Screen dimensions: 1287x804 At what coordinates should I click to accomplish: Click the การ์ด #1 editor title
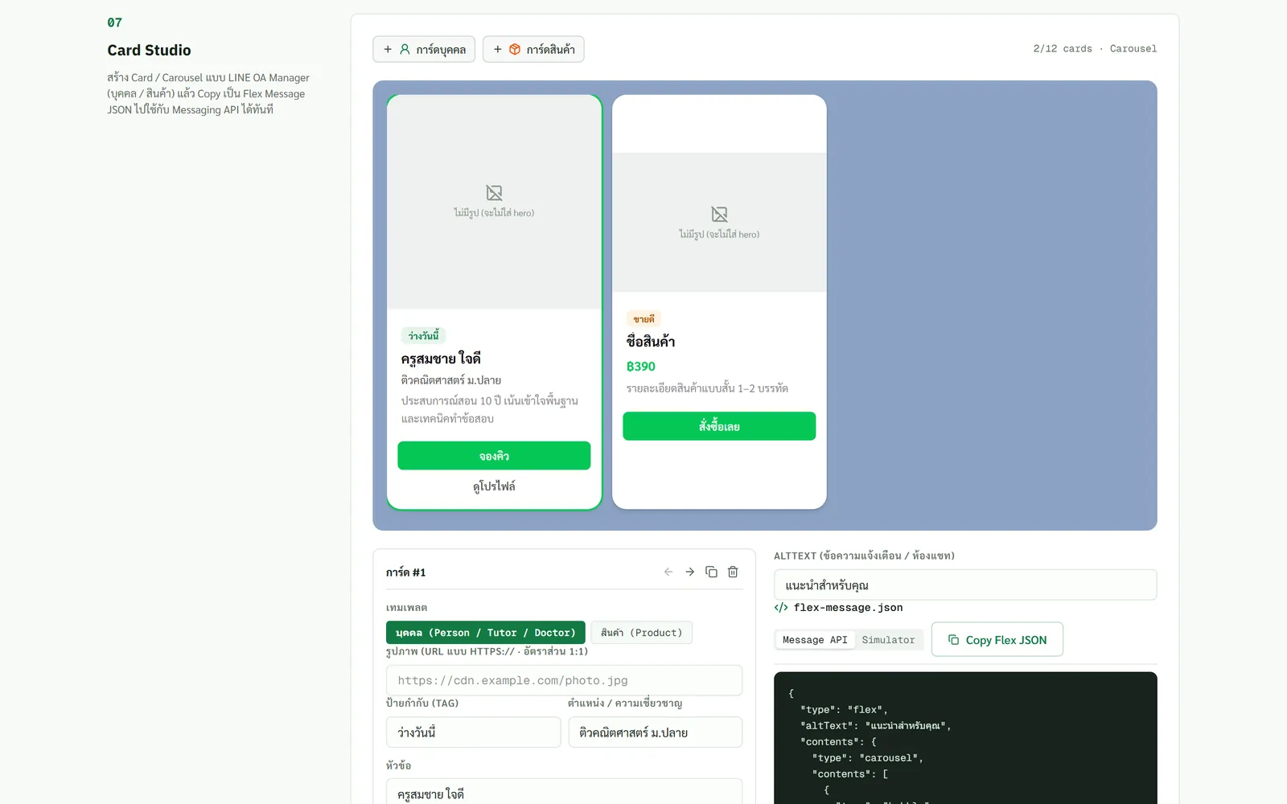pyautogui.click(x=406, y=572)
